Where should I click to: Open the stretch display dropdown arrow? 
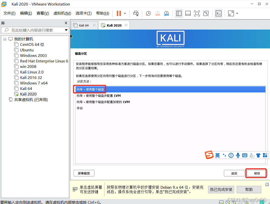click(237, 14)
